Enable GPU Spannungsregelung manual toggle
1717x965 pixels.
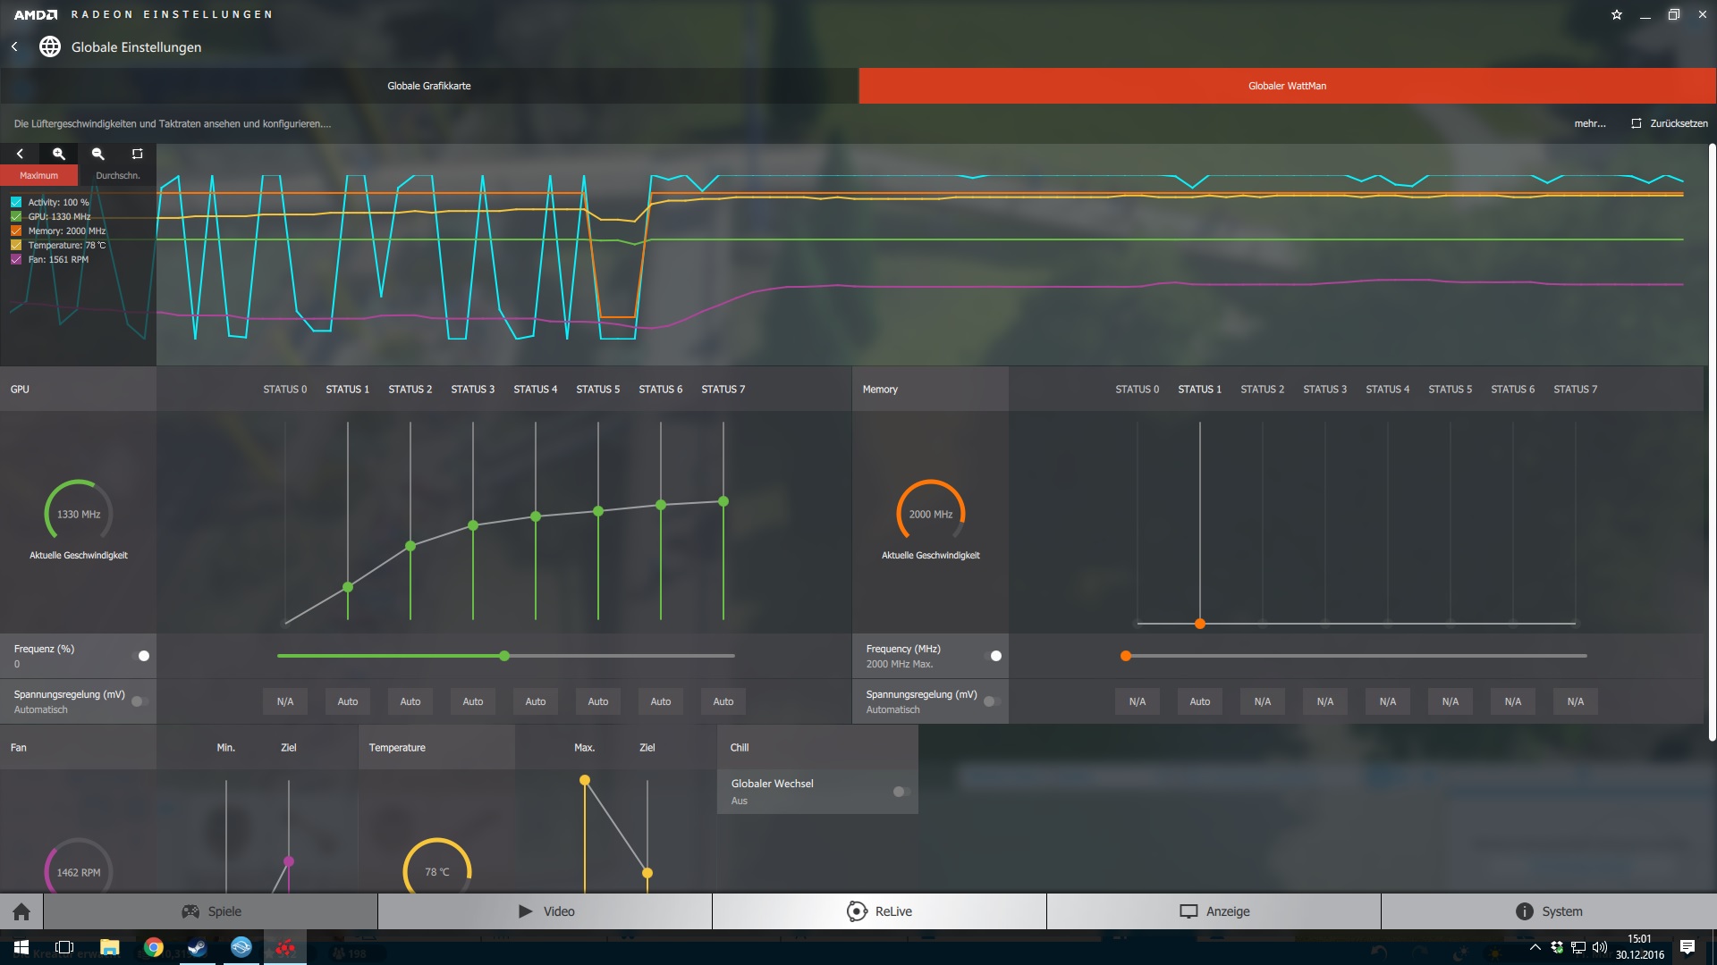click(x=140, y=701)
